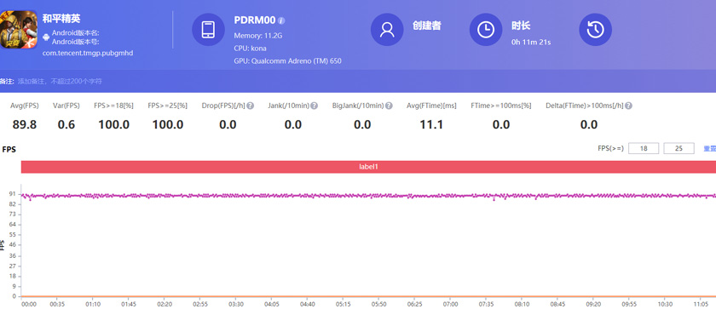The image size is (716, 309).
Task: Open help icon for Jank(/10min)
Action: click(315, 106)
